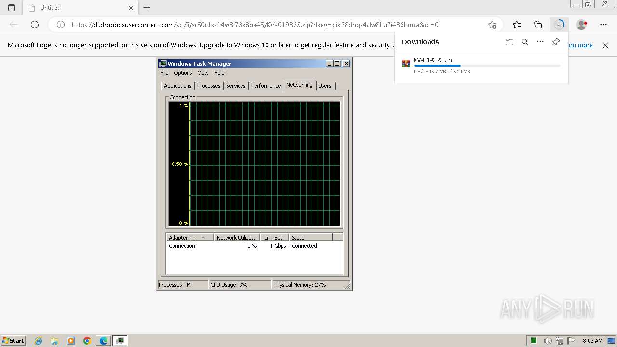This screenshot has width=617, height=347.
Task: Switch to the Applications tab
Action: [x=177, y=86]
